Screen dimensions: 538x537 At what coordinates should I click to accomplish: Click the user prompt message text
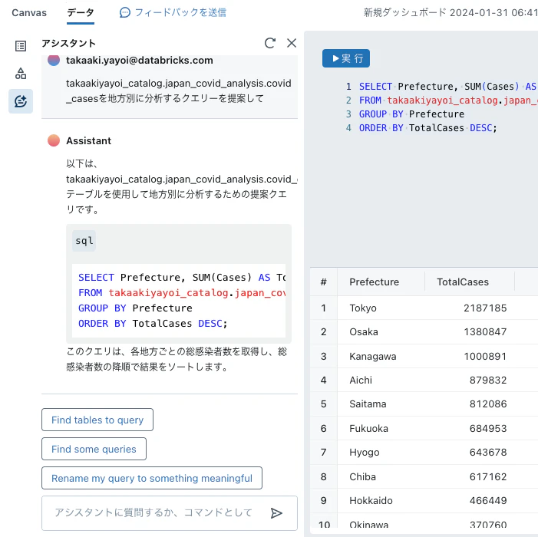point(178,91)
